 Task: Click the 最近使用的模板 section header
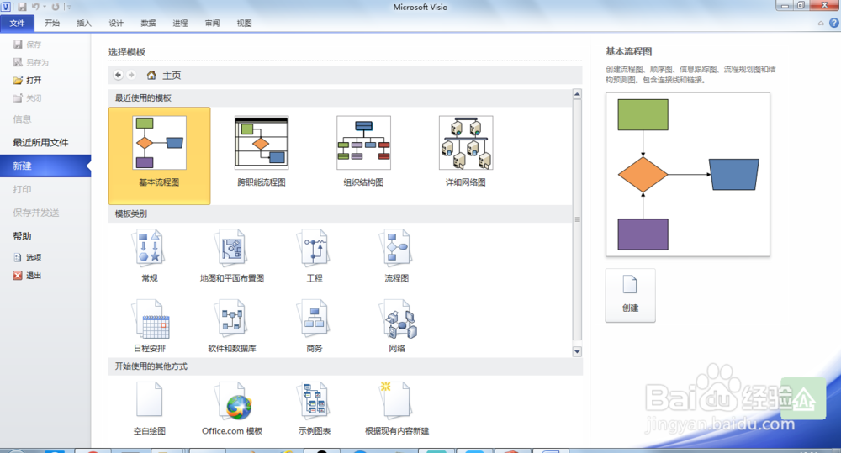tap(341, 97)
